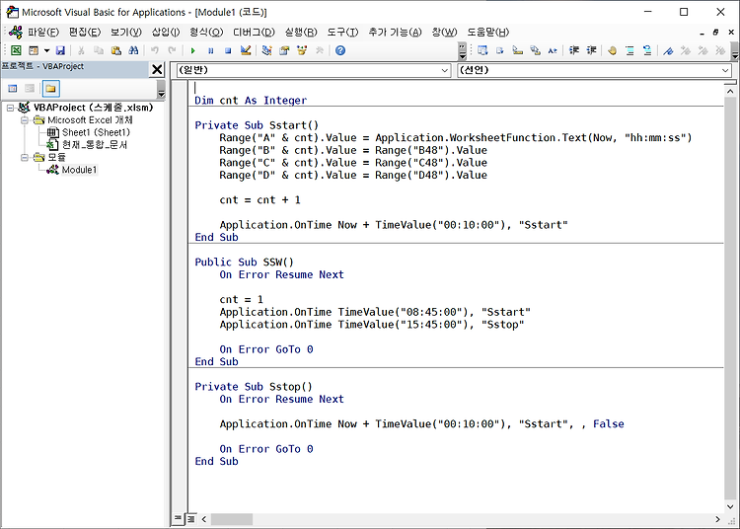
Task: Expand Edit toolbar overflow options arrow
Action: (735, 51)
